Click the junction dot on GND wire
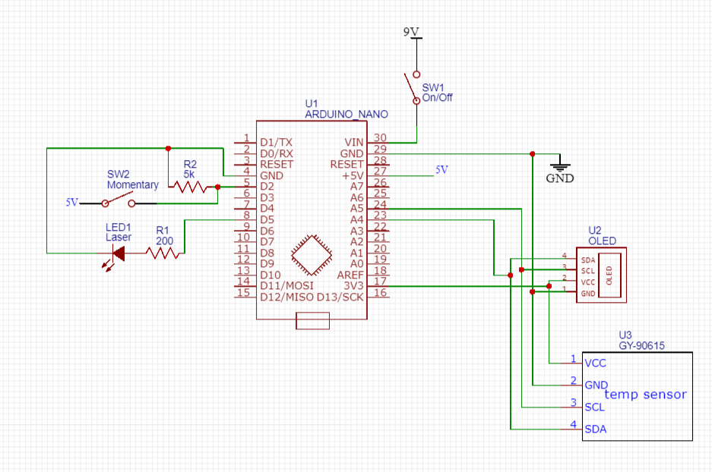The width and height of the screenshot is (712, 472). tap(532, 154)
